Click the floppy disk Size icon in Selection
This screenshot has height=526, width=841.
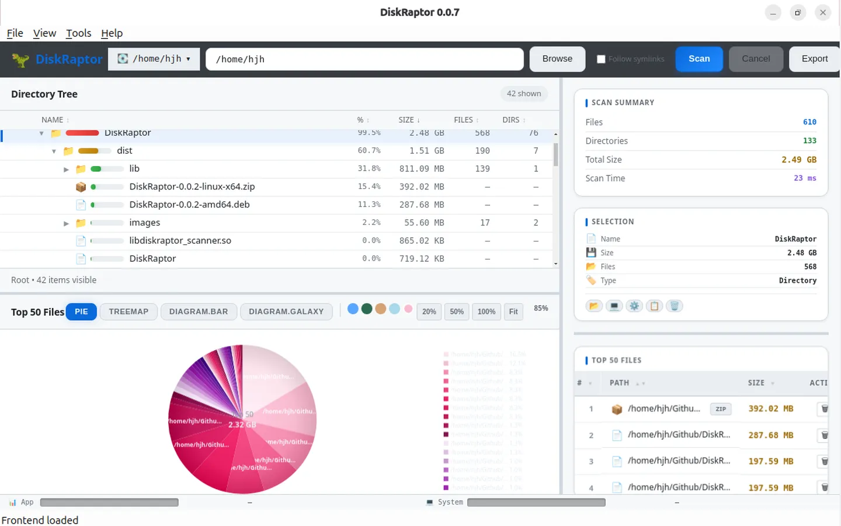tap(591, 252)
